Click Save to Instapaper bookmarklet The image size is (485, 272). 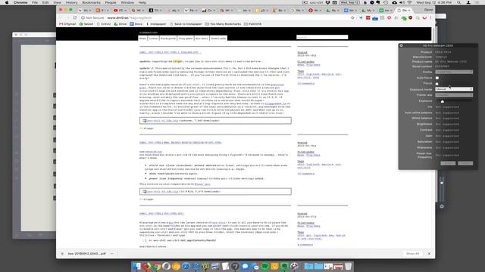coord(186,23)
